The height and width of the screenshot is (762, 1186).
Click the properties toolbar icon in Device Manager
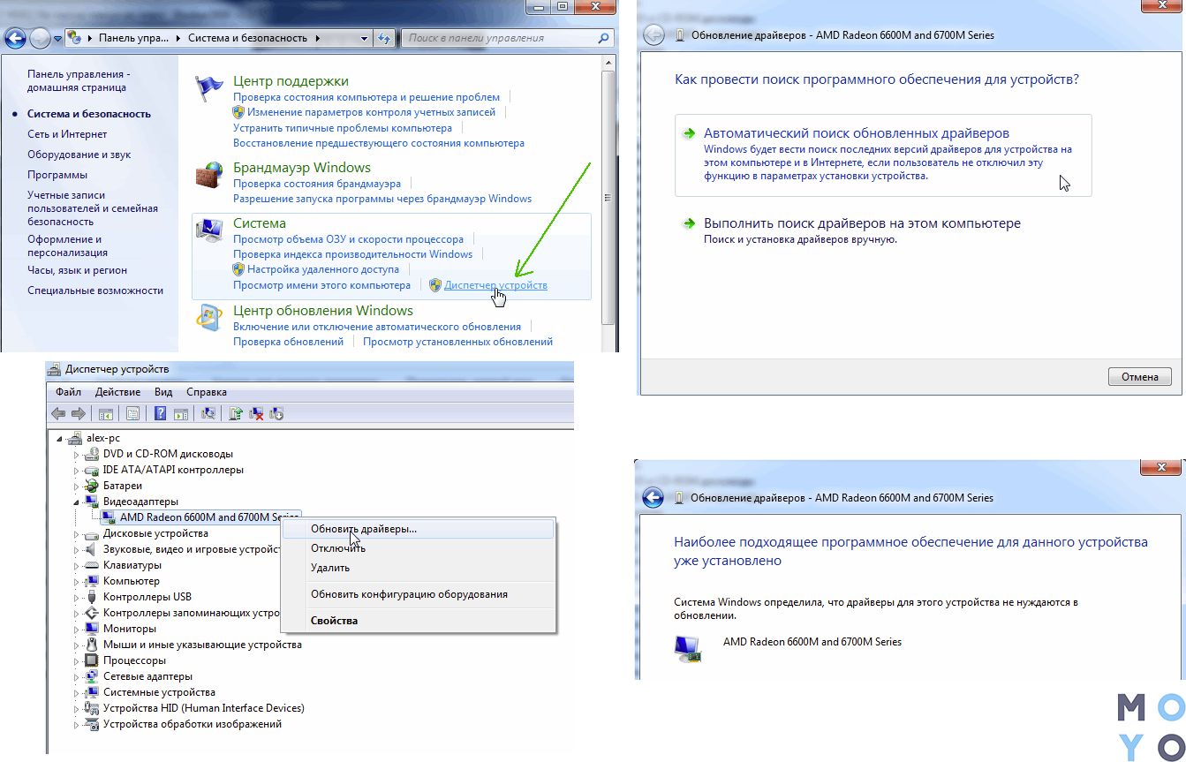(132, 413)
